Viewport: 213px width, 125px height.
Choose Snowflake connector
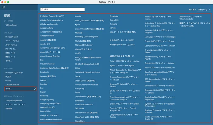pyautogui.click(x=114, y=16)
